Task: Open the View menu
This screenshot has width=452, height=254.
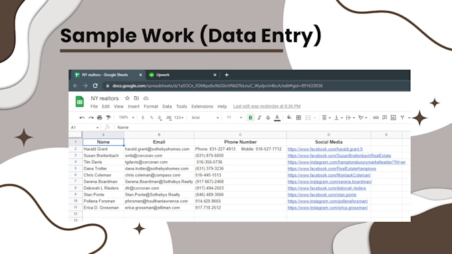Action: [x=118, y=106]
